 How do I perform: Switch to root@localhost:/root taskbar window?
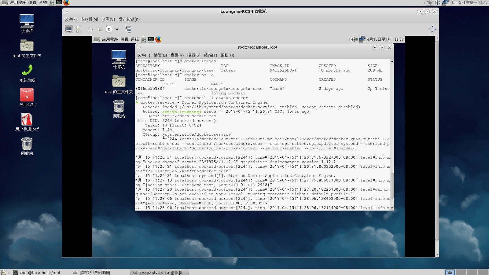37,272
